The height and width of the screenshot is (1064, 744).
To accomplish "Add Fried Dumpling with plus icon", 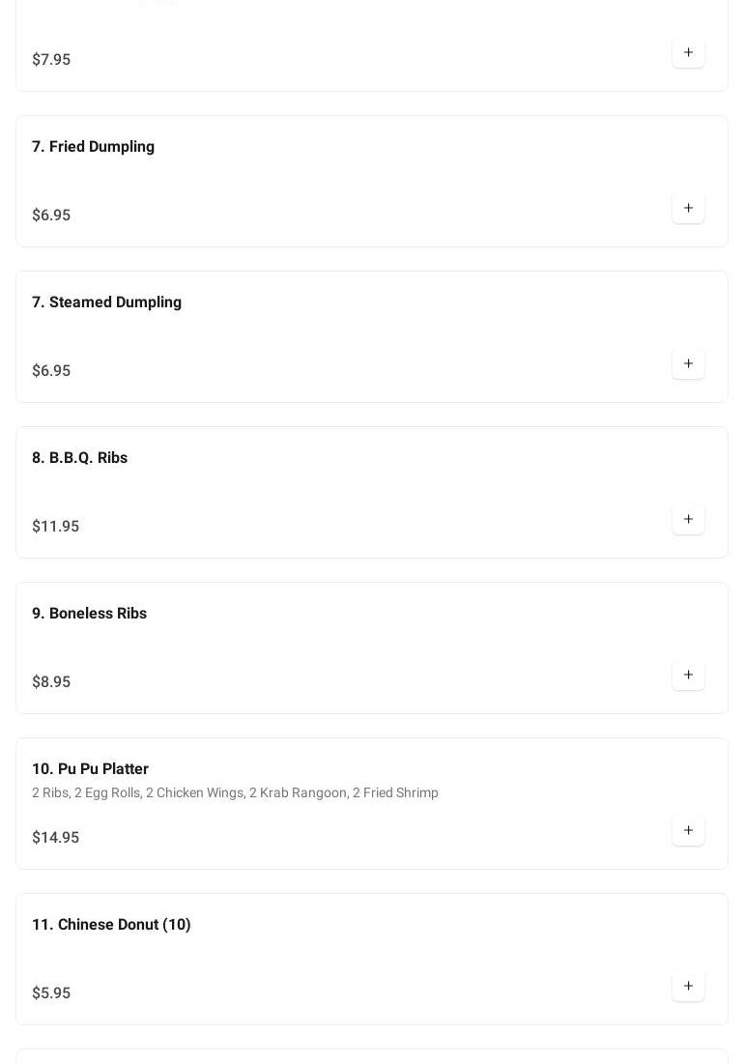I will pyautogui.click(x=688, y=208).
